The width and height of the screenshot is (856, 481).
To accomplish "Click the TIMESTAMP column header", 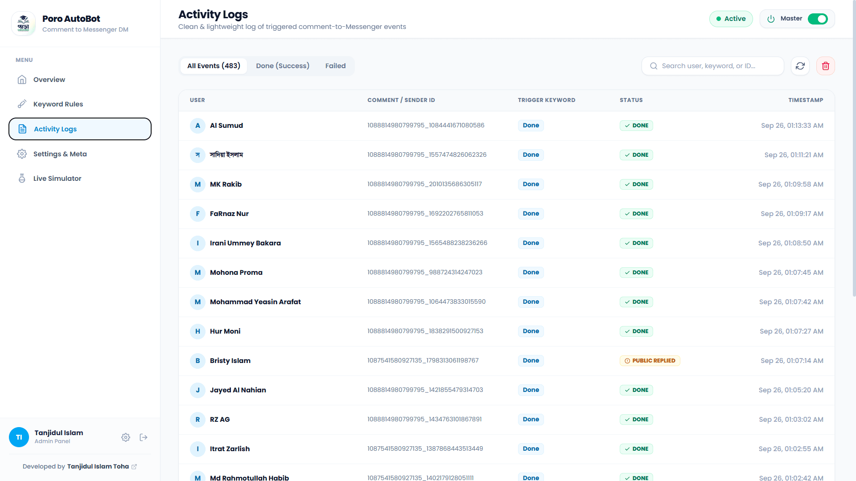I will click(x=806, y=100).
